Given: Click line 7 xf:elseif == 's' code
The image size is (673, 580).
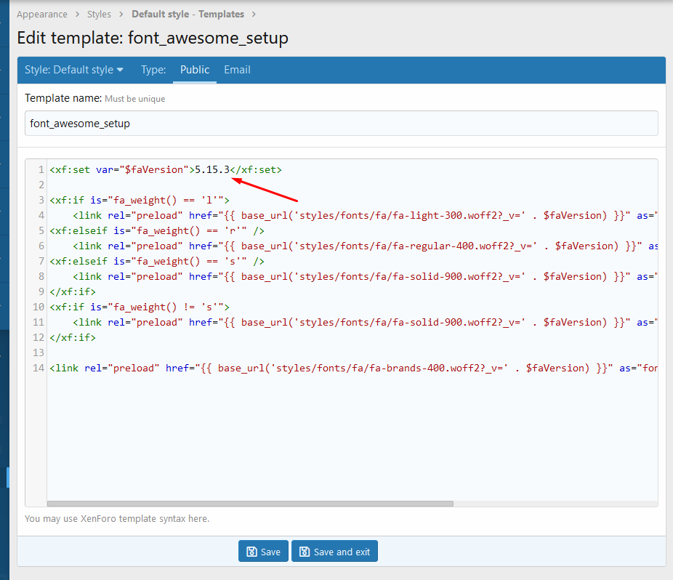Looking at the screenshot, I should 157,261.
